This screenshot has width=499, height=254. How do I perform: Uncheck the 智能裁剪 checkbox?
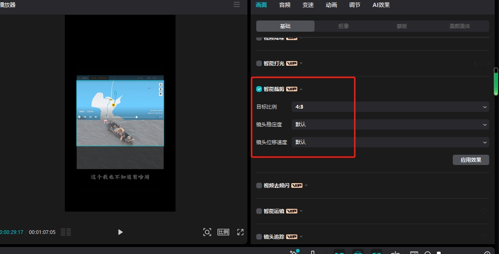click(x=259, y=89)
